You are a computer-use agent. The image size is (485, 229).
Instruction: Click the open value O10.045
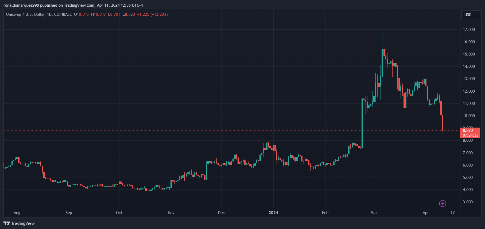[x=82, y=14]
